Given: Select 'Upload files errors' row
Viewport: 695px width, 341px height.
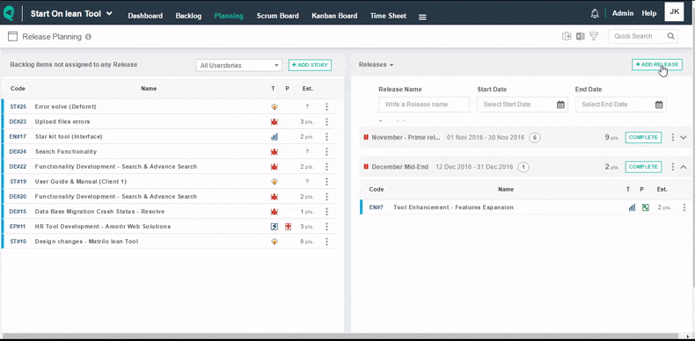Looking at the screenshot, I should click(x=169, y=122).
